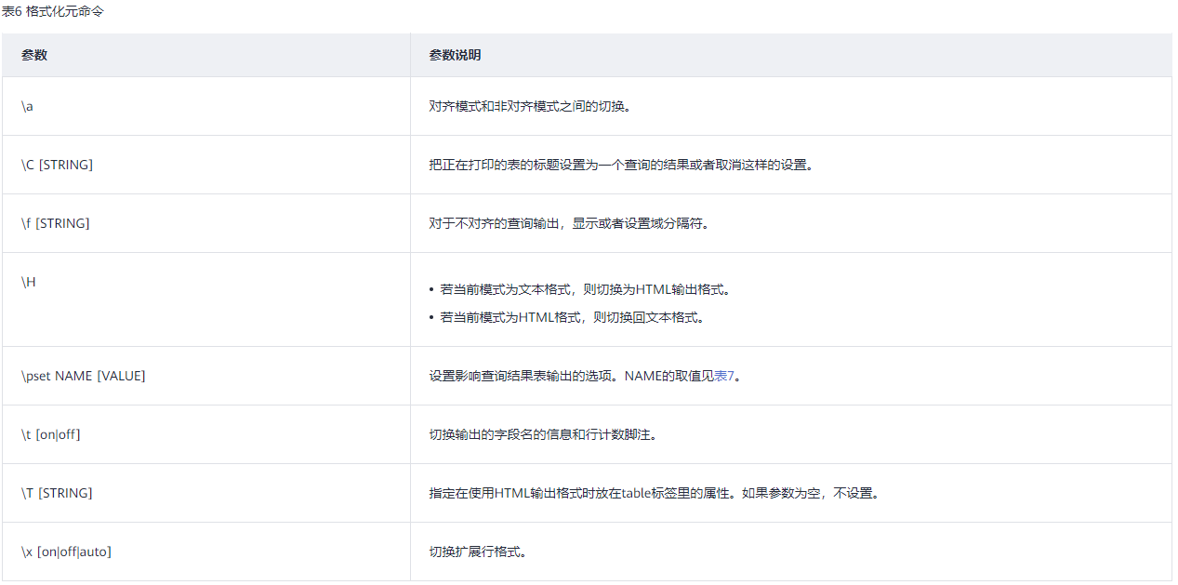
Task: Click the description 设置影响查询结果表输出的选项
Action: pos(585,377)
